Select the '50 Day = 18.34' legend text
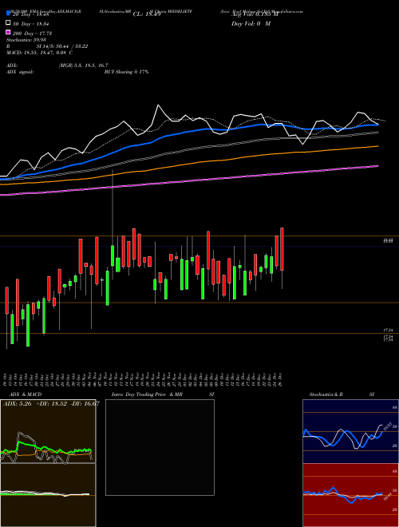Viewport: 399px width, 527px height. (x=31, y=23)
